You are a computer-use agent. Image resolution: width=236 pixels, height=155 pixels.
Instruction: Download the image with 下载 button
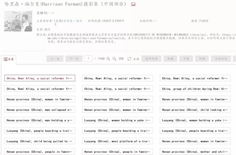click(186, 59)
